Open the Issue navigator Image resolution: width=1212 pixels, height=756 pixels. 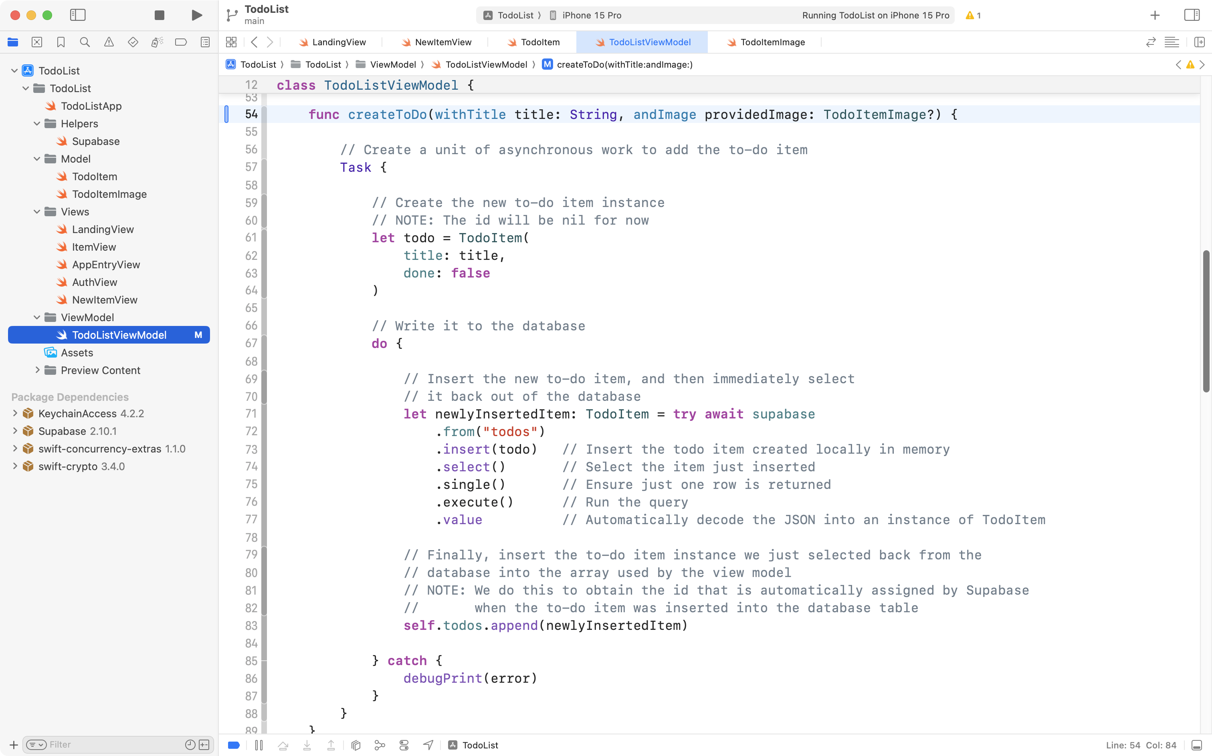pos(109,42)
